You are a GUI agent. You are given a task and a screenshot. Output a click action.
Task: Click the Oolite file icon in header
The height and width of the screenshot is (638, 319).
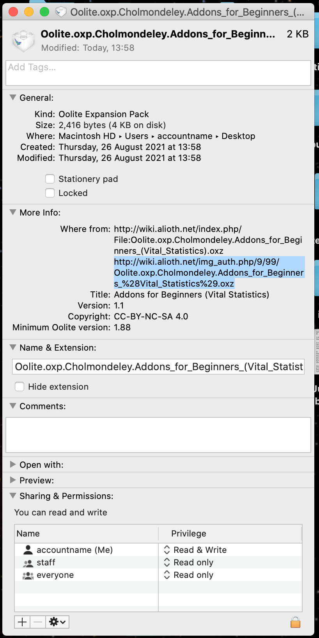pos(23,41)
